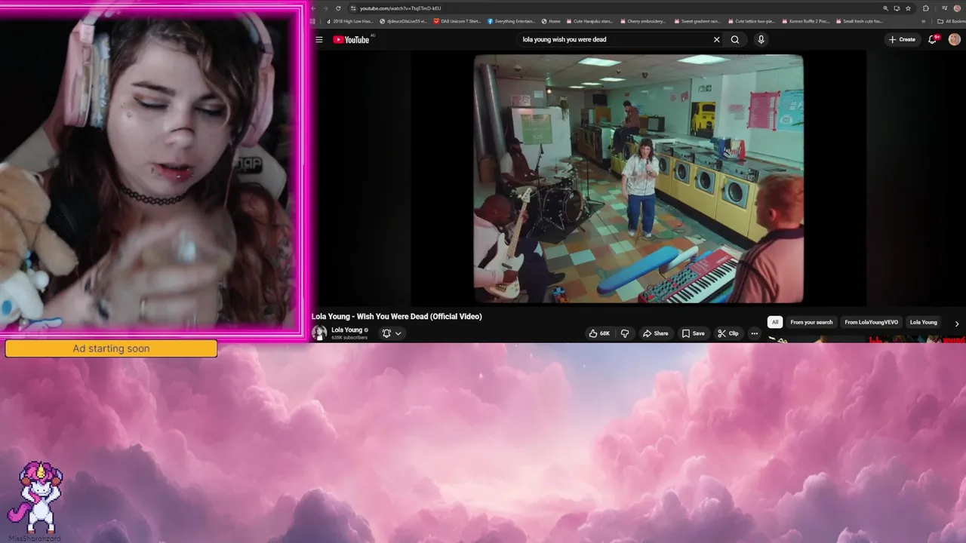Dislike the Lola Young video
This screenshot has height=543, width=966.
pyautogui.click(x=625, y=333)
